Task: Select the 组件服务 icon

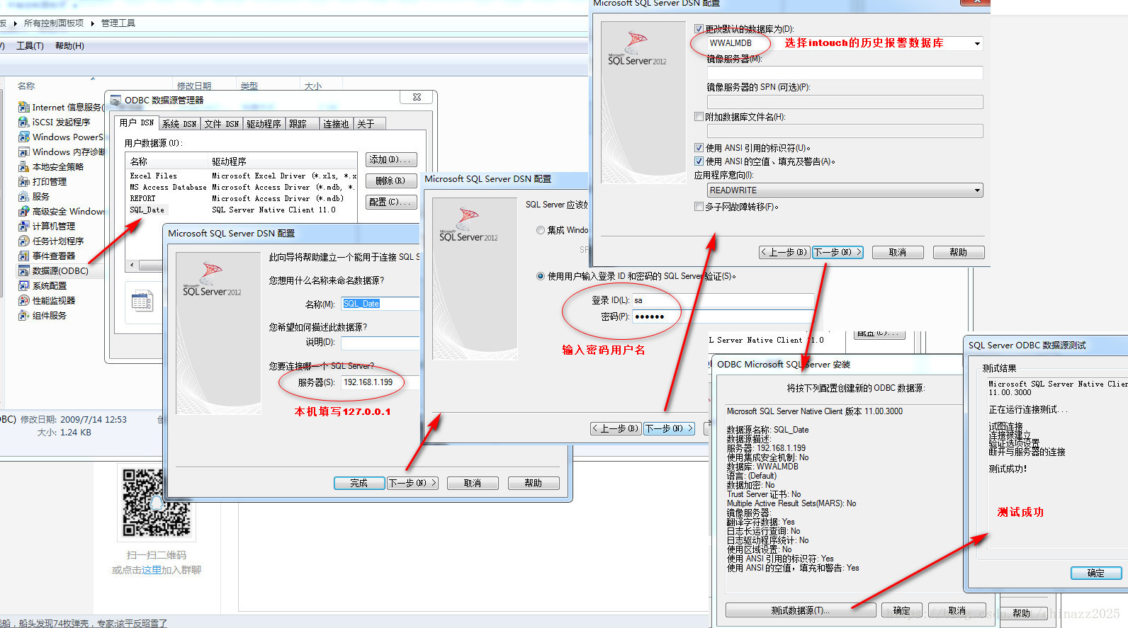Action: (24, 316)
